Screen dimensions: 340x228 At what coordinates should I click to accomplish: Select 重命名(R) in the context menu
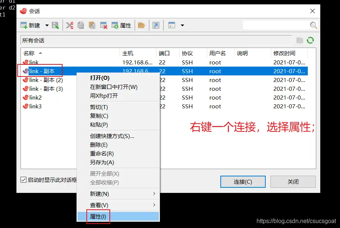(102, 153)
